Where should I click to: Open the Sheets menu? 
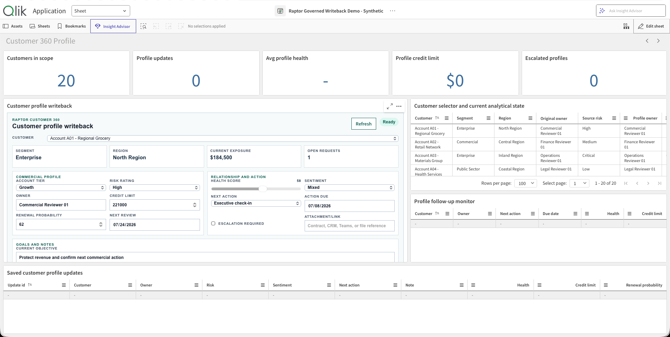(x=40, y=26)
